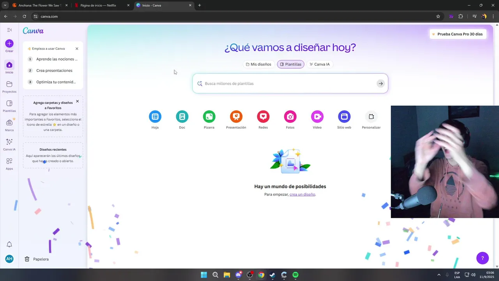499x281 pixels.
Task: Click the Canva logo
Action: coord(33,31)
